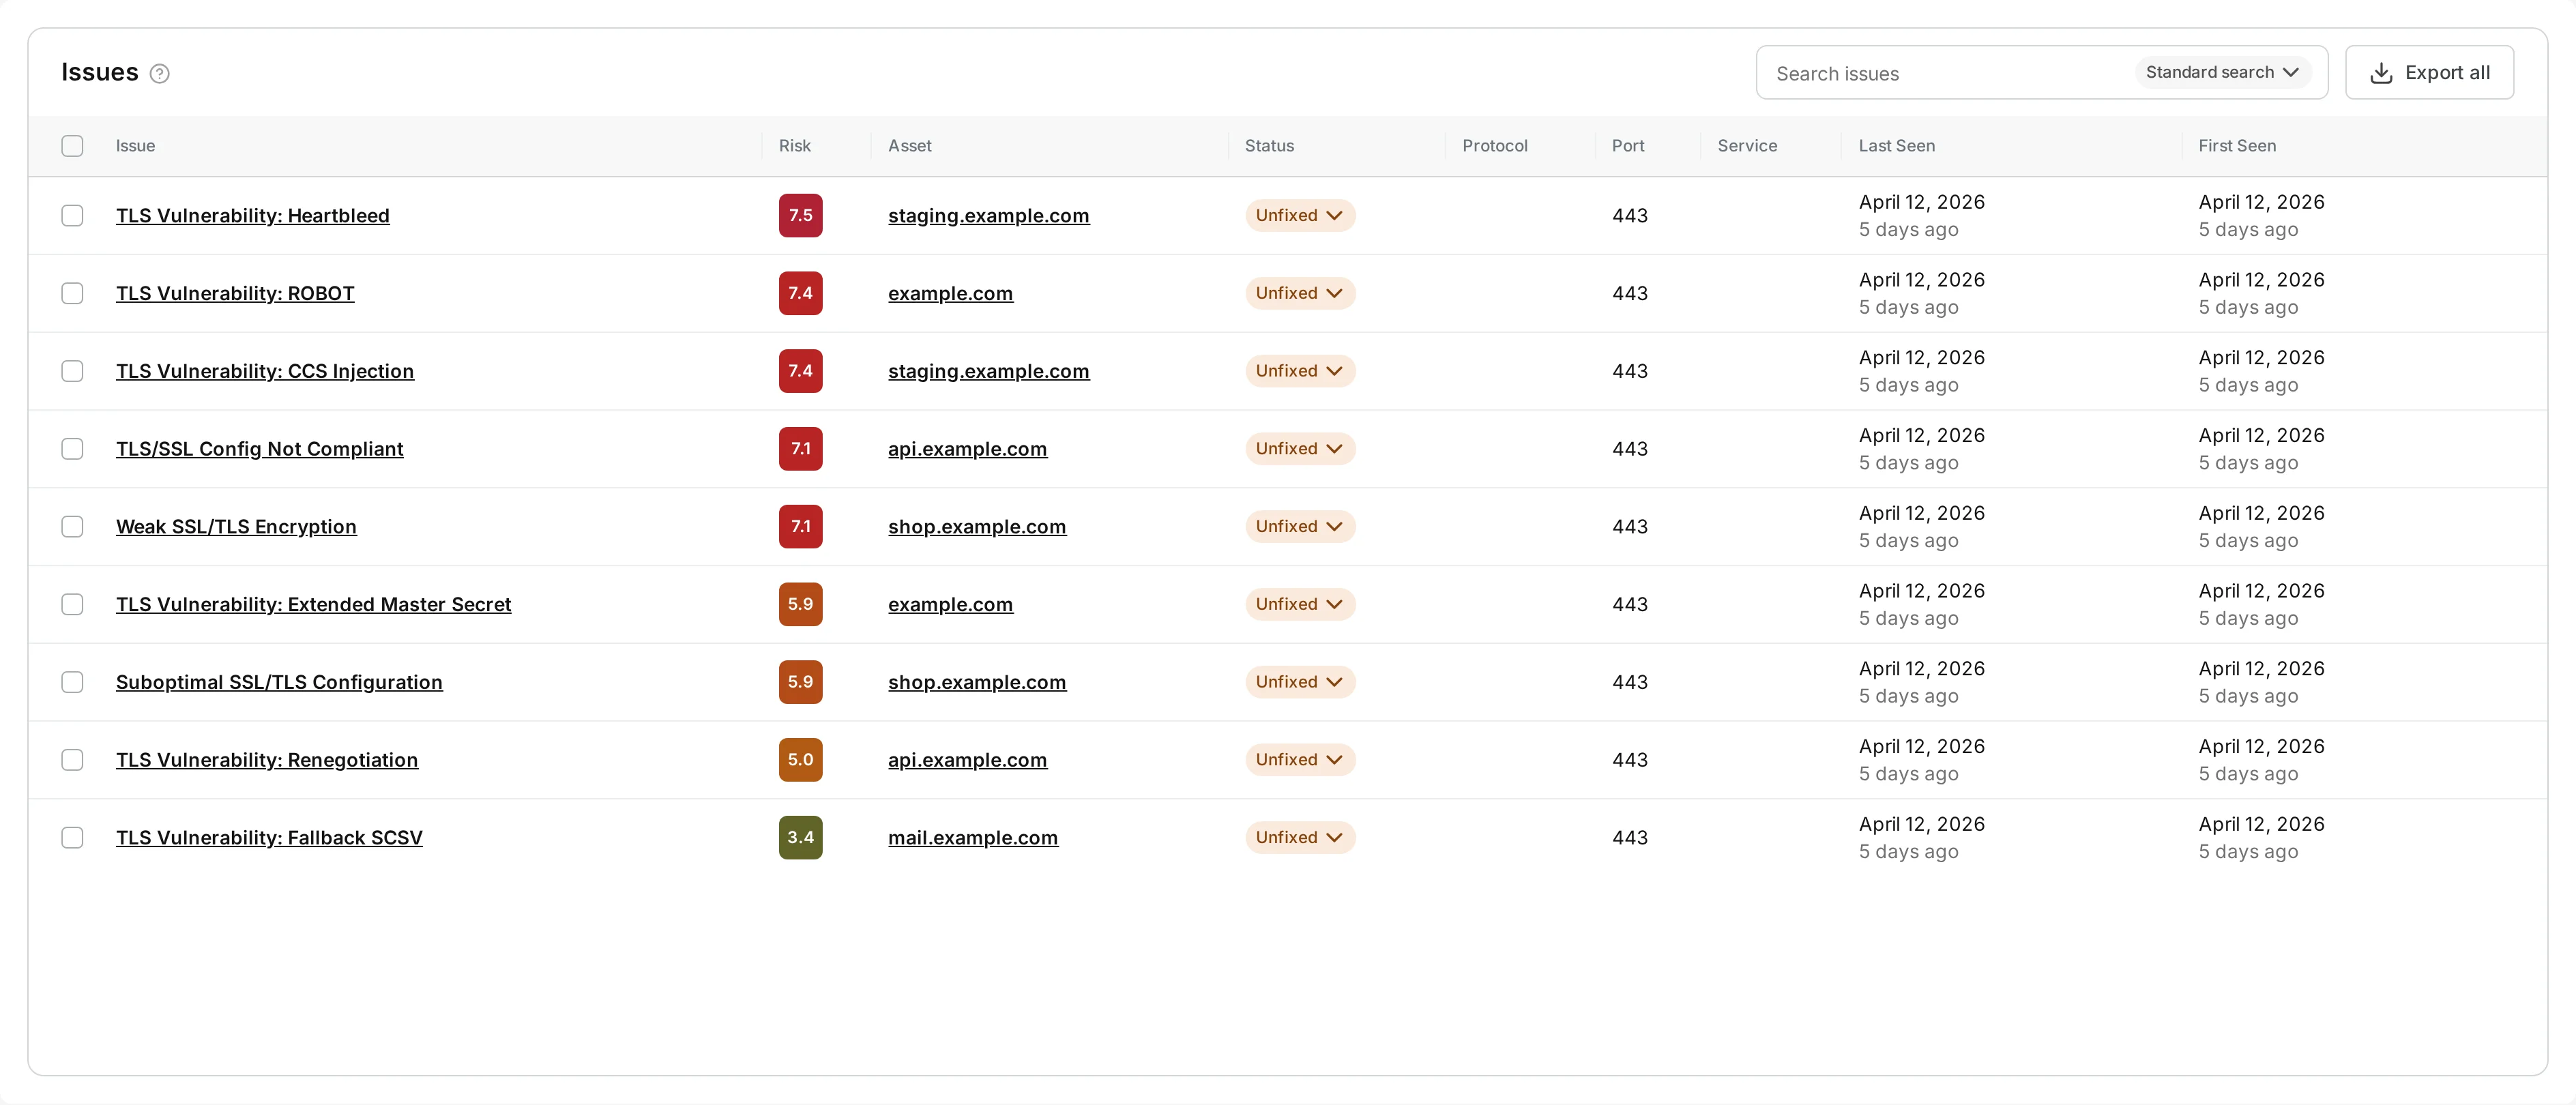
Task: Open example.com asset in ROBOT row
Action: (950, 293)
